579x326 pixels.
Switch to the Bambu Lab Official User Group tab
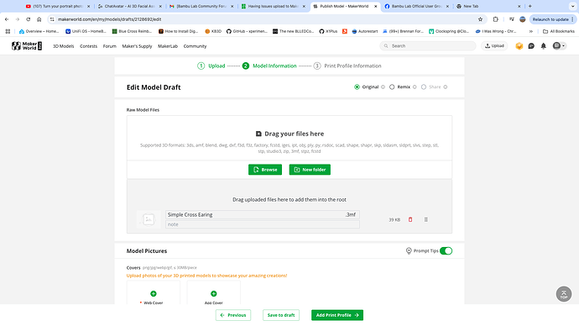coord(415,6)
